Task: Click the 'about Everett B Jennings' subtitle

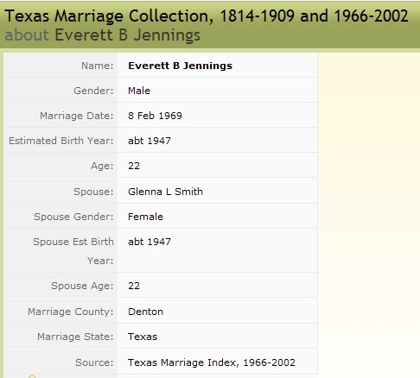Action: (103, 35)
